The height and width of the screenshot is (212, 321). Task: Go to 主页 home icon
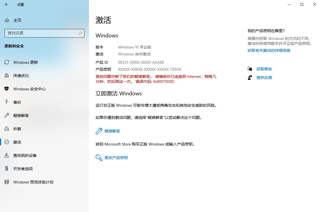[7, 20]
